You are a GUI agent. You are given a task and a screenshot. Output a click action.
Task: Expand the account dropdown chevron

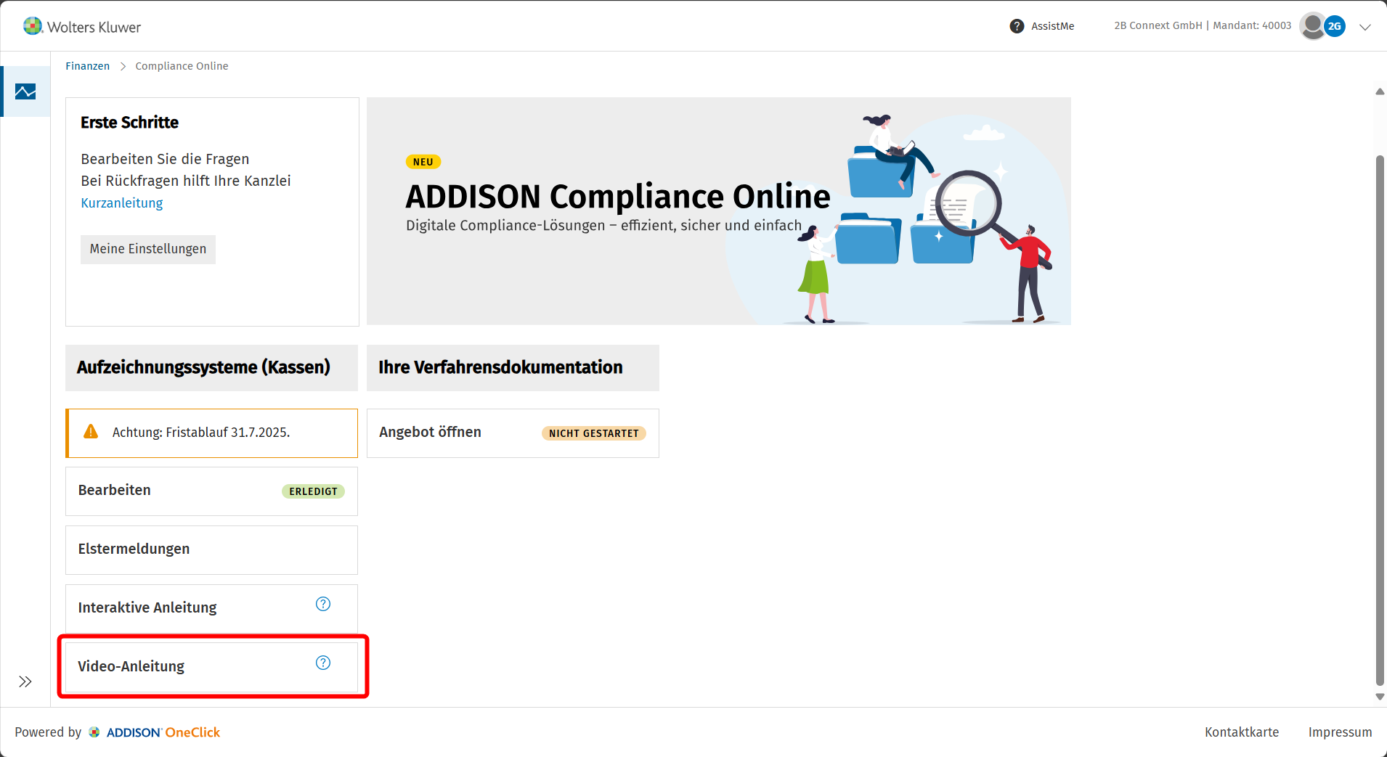pyautogui.click(x=1365, y=27)
